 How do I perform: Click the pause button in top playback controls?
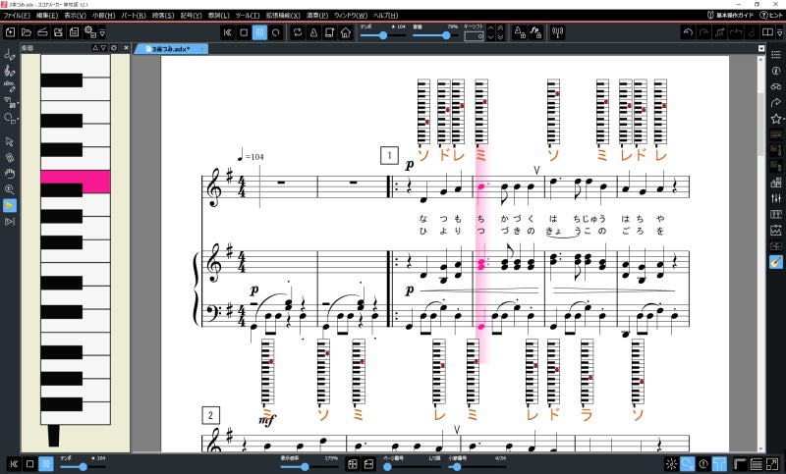pyautogui.click(x=259, y=32)
